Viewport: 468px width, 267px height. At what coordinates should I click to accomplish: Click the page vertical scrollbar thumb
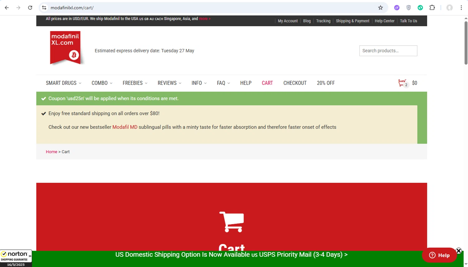(x=466, y=43)
